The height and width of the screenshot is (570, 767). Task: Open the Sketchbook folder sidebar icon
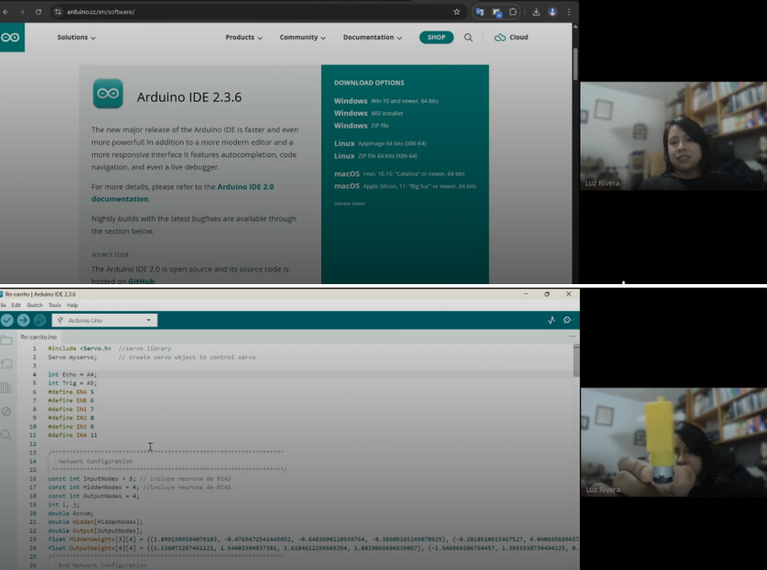(x=7, y=341)
